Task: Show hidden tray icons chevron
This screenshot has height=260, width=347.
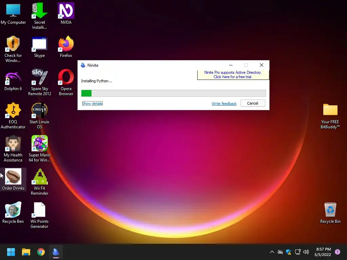Action: [272, 252]
